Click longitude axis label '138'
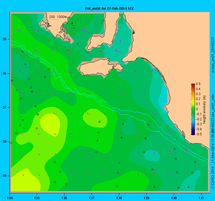 pyautogui.click(x=119, y=198)
